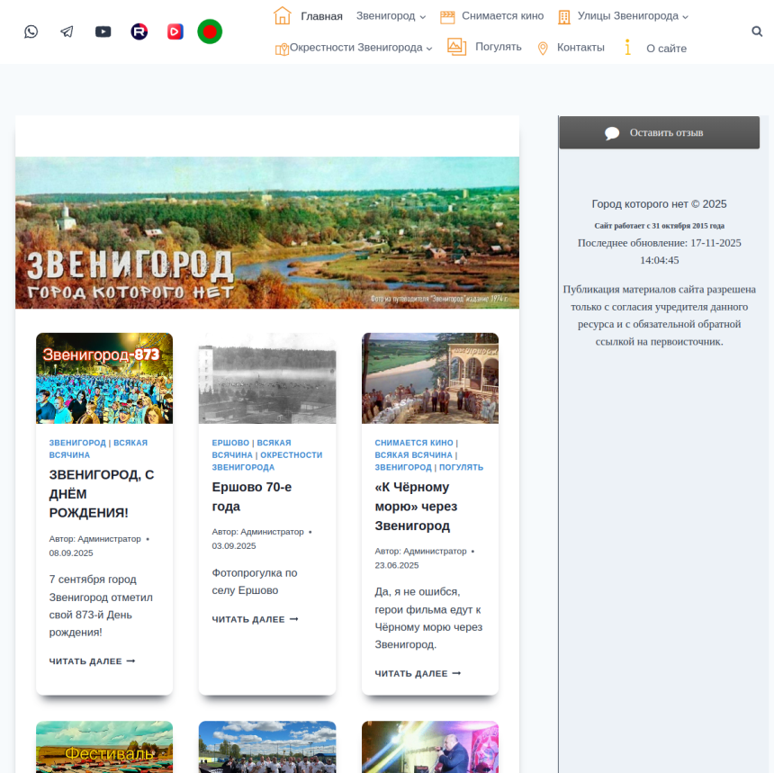
Task: Open the YouTube channel icon
Action: point(103,31)
